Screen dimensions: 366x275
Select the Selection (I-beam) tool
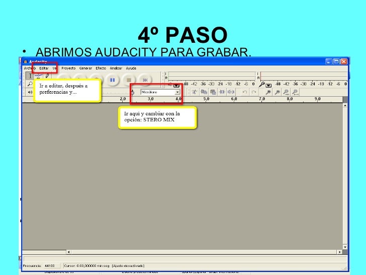(30, 76)
